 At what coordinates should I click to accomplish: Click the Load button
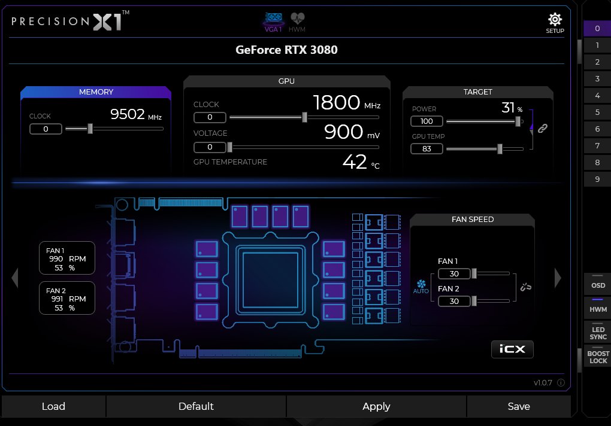point(53,406)
